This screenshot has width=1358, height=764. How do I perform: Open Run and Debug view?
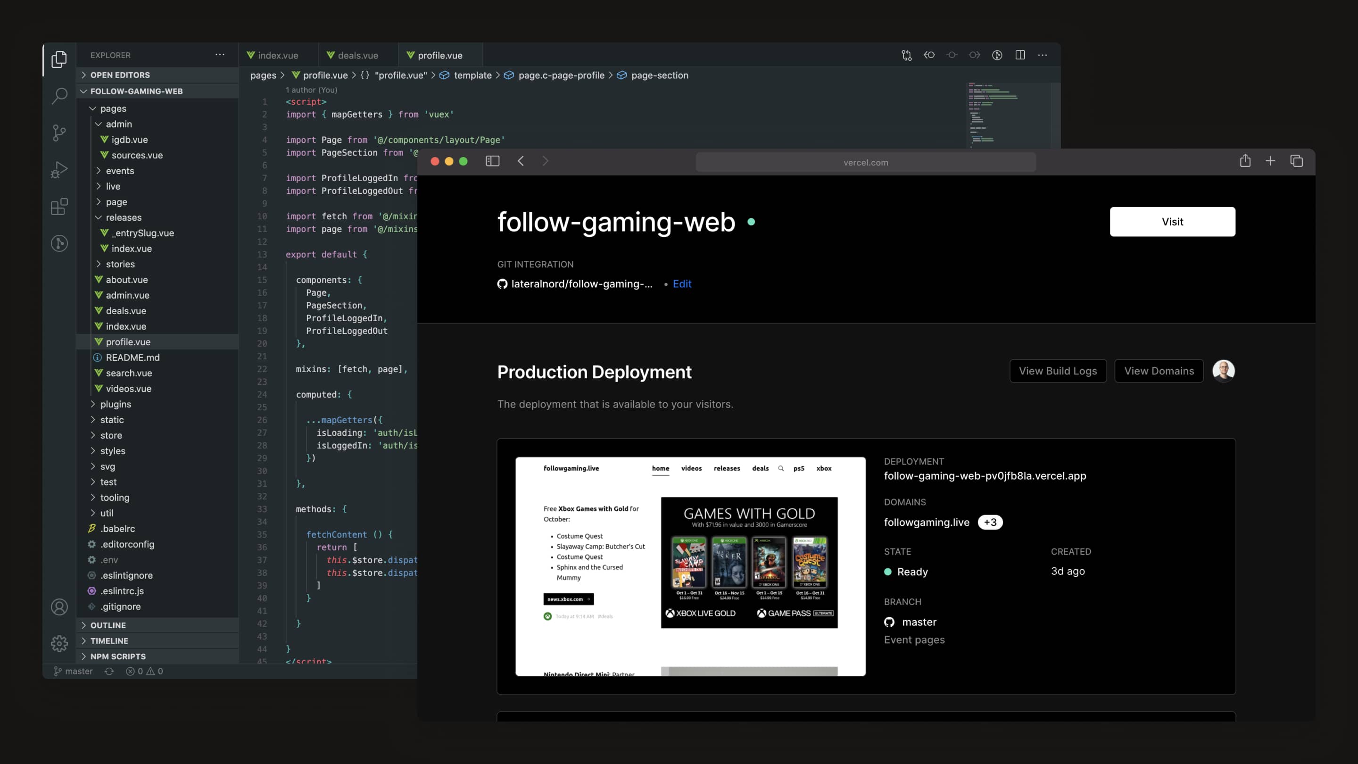point(59,169)
